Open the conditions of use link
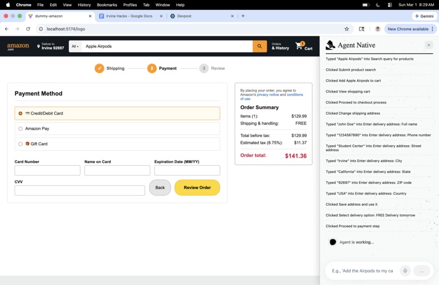 [x=271, y=96]
